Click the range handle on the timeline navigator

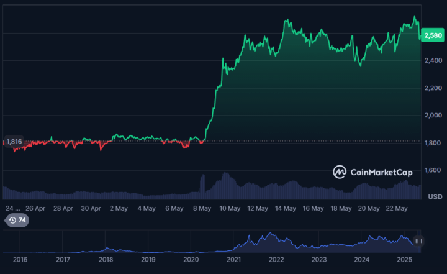(418, 241)
